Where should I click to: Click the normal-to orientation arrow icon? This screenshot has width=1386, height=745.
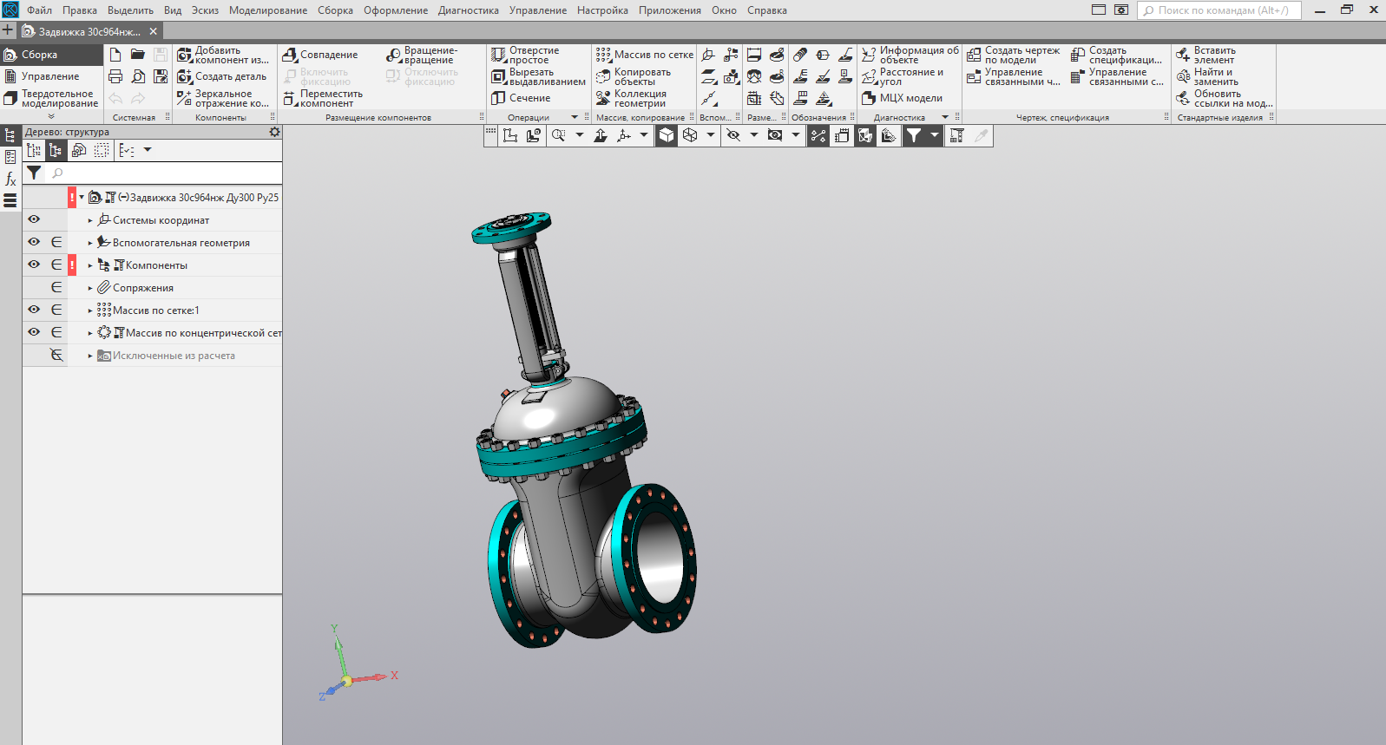[x=601, y=135]
